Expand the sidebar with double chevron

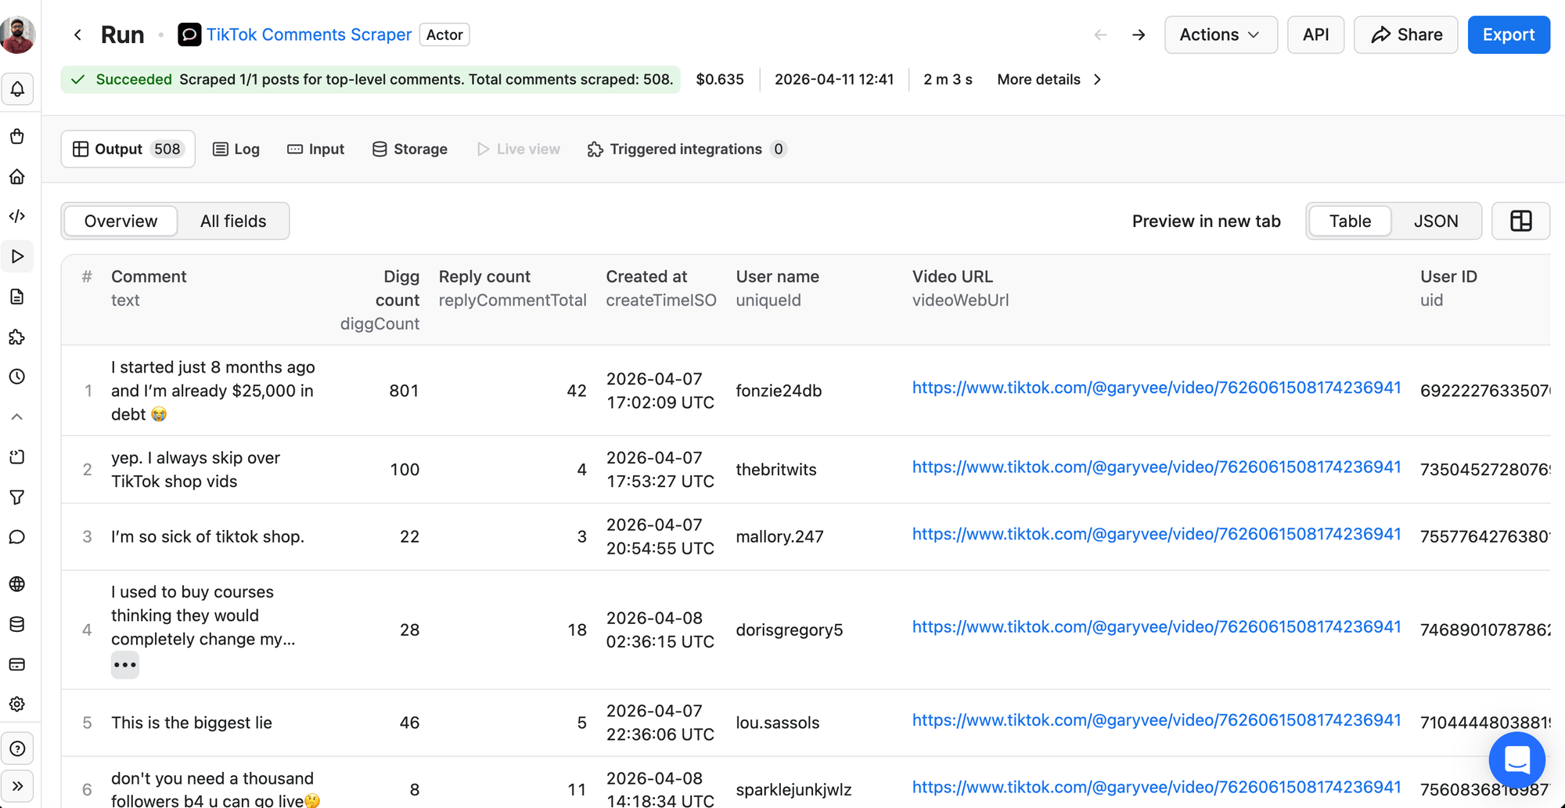click(x=17, y=785)
